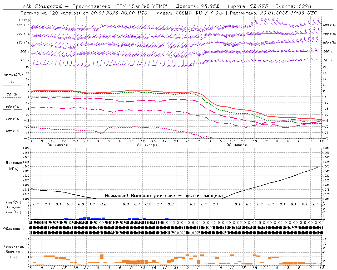Click the 'Высота: 137м' header field
This screenshot has height=270, width=337.
pyautogui.click(x=293, y=6)
